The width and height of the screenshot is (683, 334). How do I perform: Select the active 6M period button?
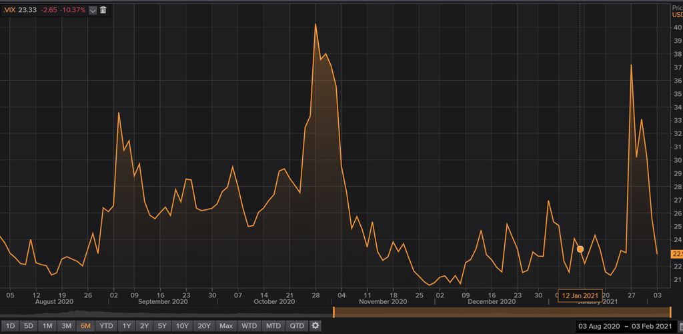85,326
